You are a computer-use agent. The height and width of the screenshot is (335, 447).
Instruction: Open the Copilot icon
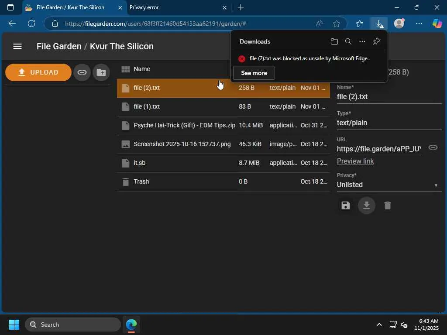(437, 24)
